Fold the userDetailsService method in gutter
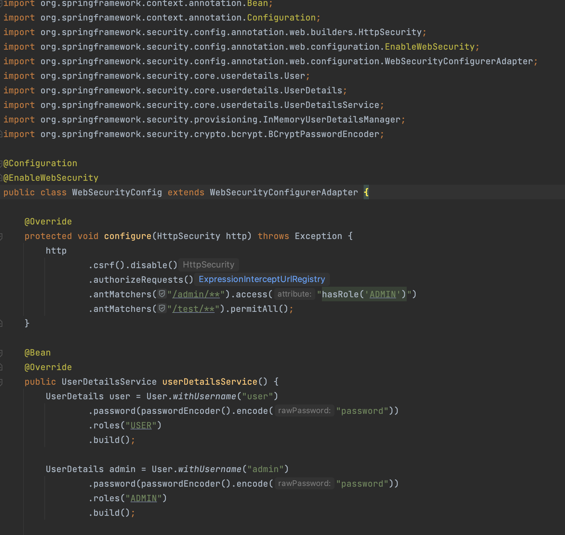The width and height of the screenshot is (565, 535). (x=1, y=382)
